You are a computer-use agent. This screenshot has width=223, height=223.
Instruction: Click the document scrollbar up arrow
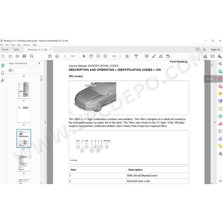point(212,61)
